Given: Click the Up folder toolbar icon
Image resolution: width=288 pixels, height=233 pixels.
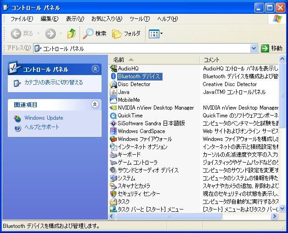Looking at the screenshot, I should [72, 34].
